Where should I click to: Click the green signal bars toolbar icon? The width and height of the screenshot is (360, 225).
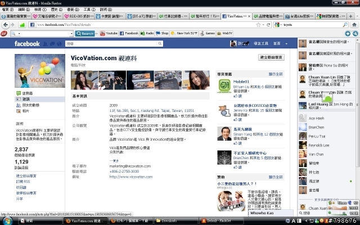tap(22, 25)
